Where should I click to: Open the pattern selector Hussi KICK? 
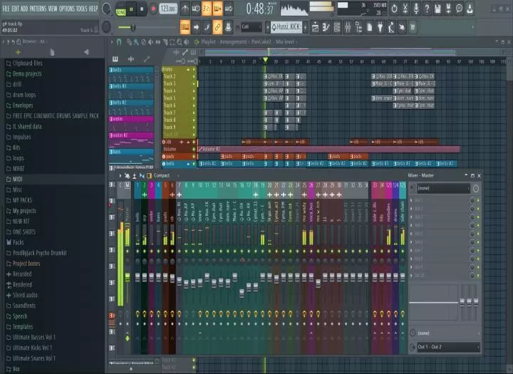[x=286, y=27]
